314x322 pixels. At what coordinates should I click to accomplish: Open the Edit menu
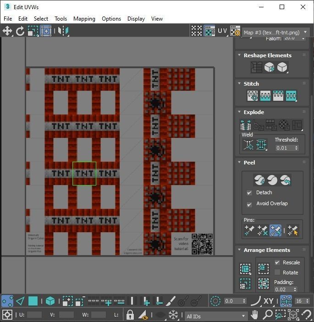pyautogui.click(x=23, y=19)
